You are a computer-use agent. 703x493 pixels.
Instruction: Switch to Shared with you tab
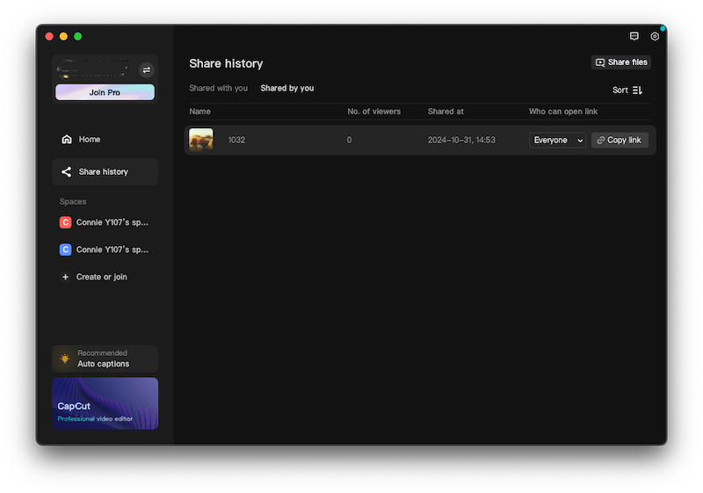point(218,89)
